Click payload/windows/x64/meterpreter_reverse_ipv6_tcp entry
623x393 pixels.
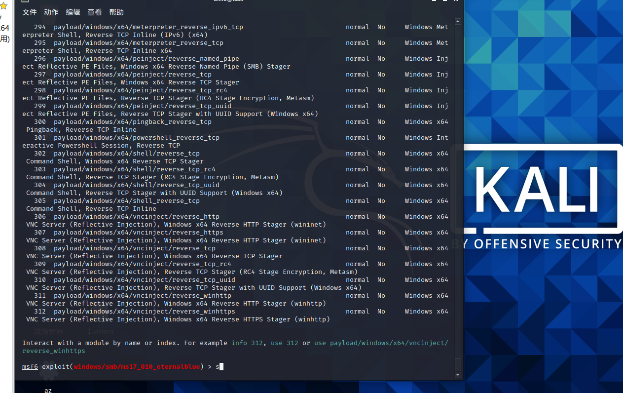(148, 27)
